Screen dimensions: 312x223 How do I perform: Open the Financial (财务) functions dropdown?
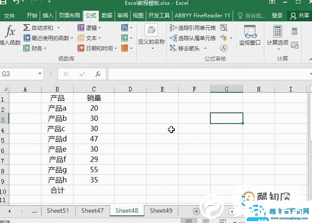[x=45, y=48]
